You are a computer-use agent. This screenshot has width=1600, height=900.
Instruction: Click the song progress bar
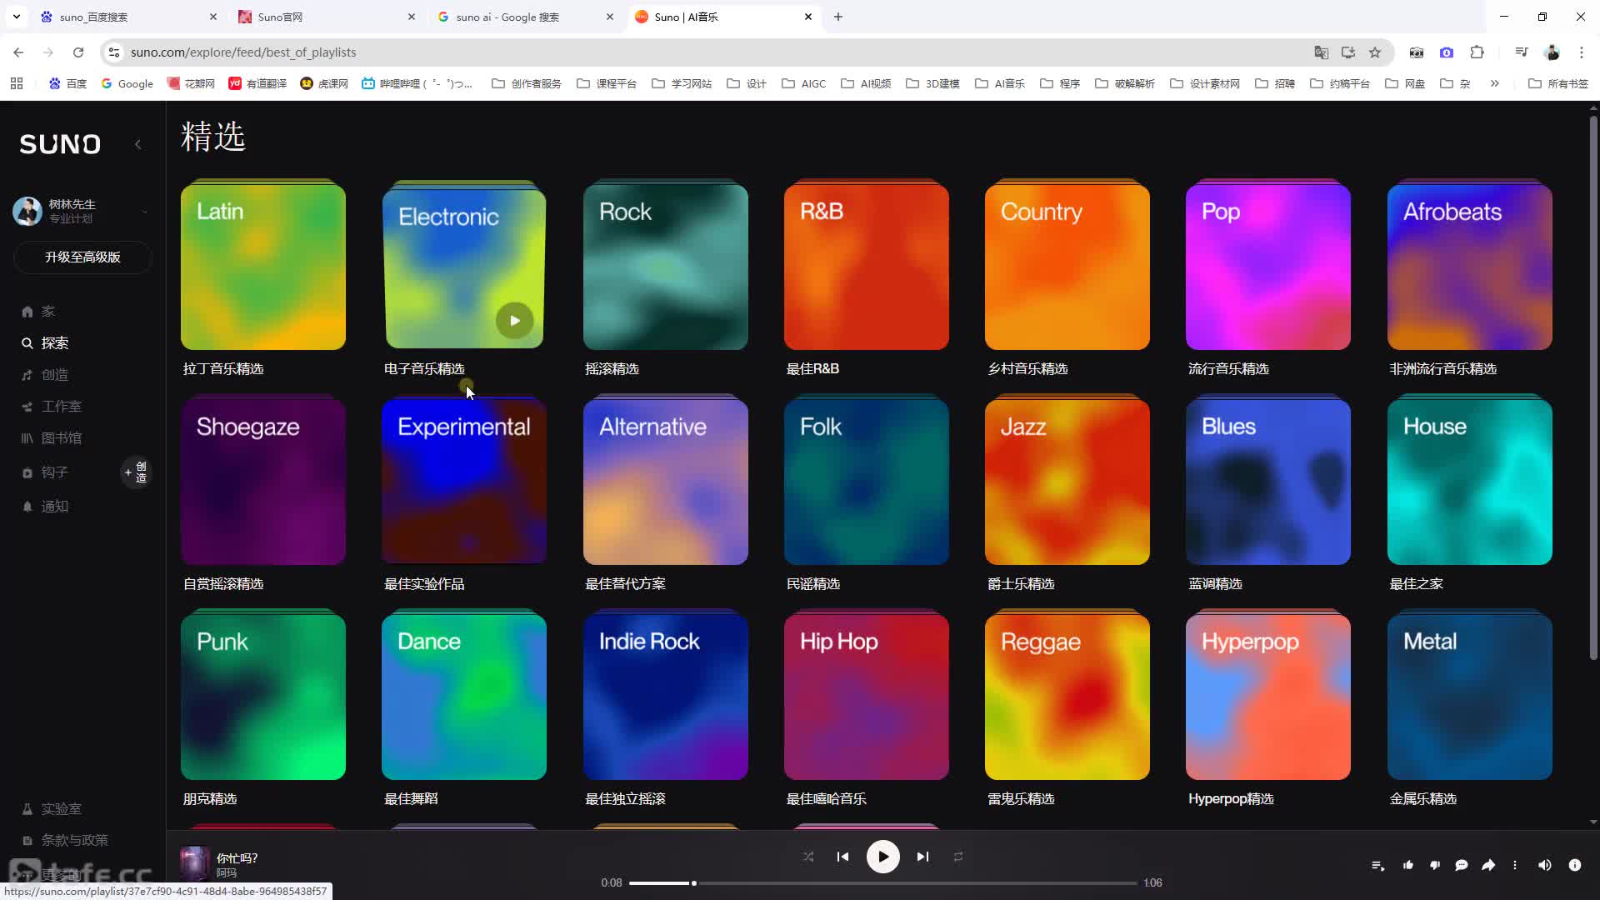click(x=883, y=882)
